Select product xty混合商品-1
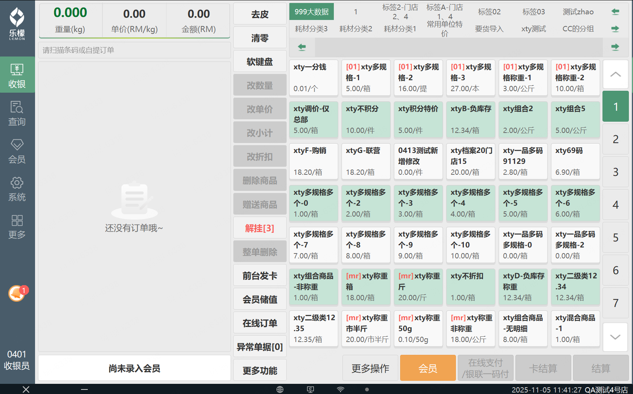Image resolution: width=633 pixels, height=394 pixels. [x=575, y=328]
